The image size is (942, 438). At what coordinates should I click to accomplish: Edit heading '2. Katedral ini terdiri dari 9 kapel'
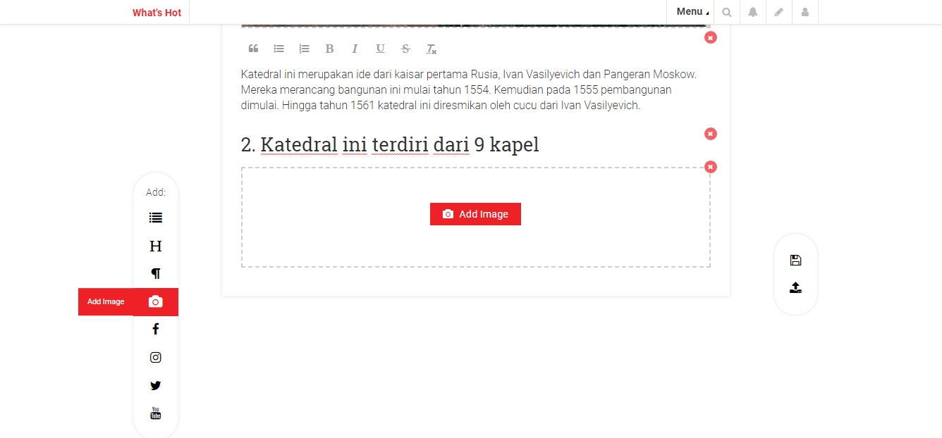coord(390,145)
